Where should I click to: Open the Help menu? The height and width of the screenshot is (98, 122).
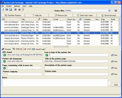point(31,6)
